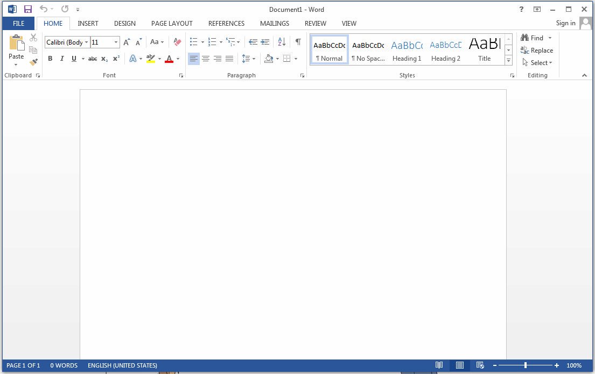Select the Strikethrough icon
The image size is (595, 374).
92,59
